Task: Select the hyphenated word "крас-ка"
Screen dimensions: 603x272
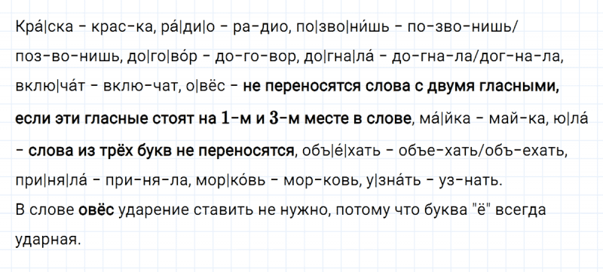Action: [123, 26]
